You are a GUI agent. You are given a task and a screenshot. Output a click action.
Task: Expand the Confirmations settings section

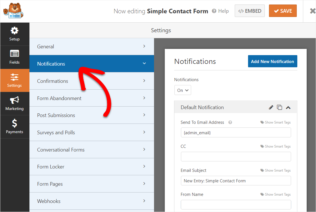point(92,81)
